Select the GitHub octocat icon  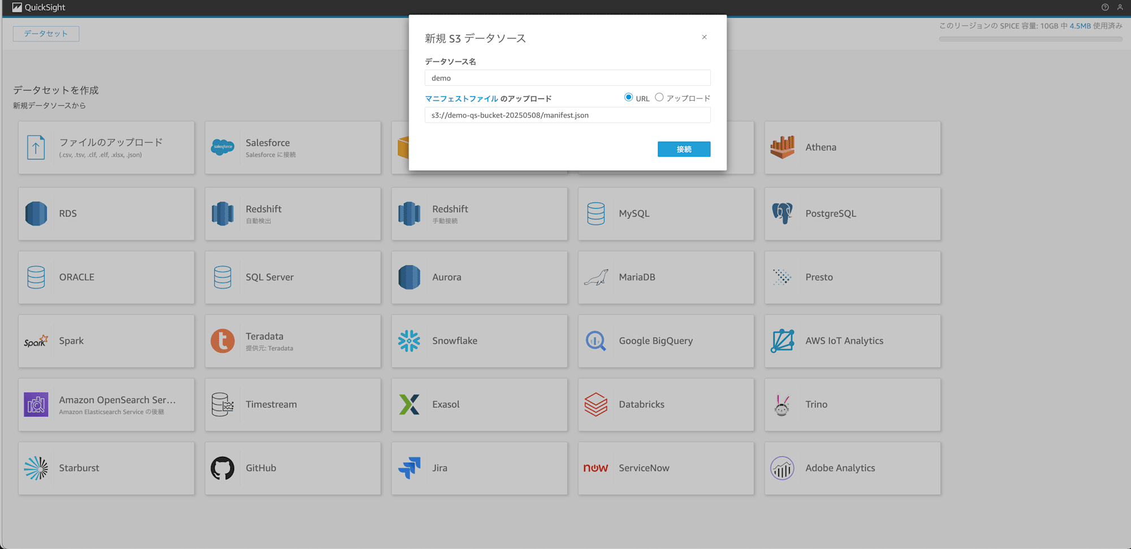[x=222, y=468]
